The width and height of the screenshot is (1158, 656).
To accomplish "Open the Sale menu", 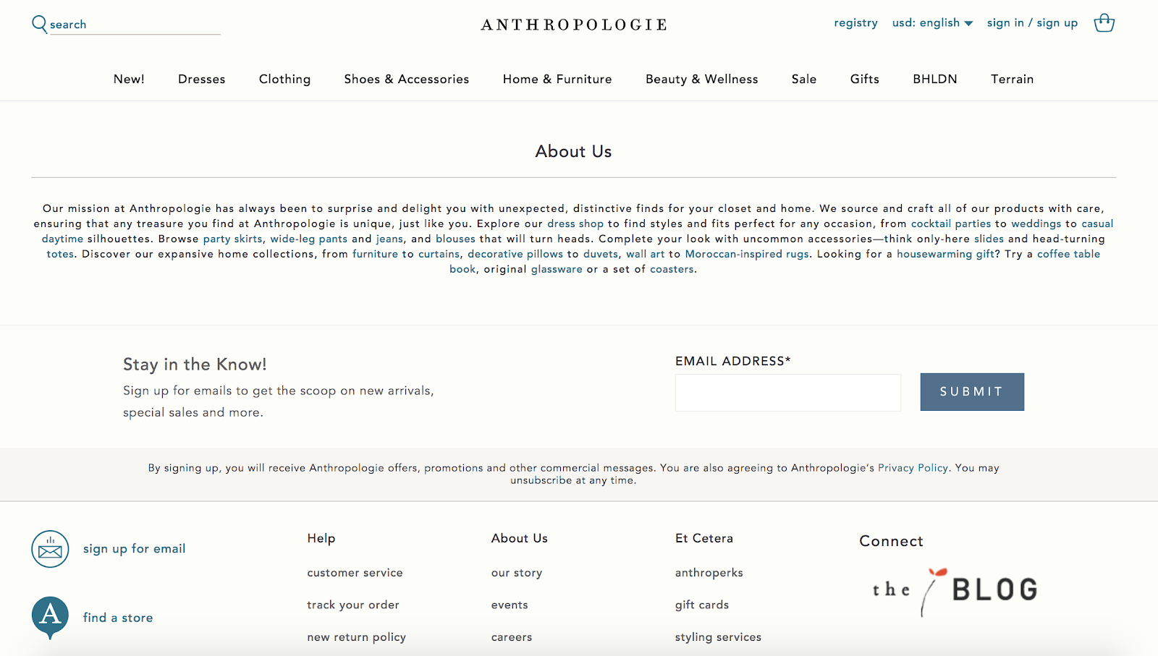I will [804, 79].
